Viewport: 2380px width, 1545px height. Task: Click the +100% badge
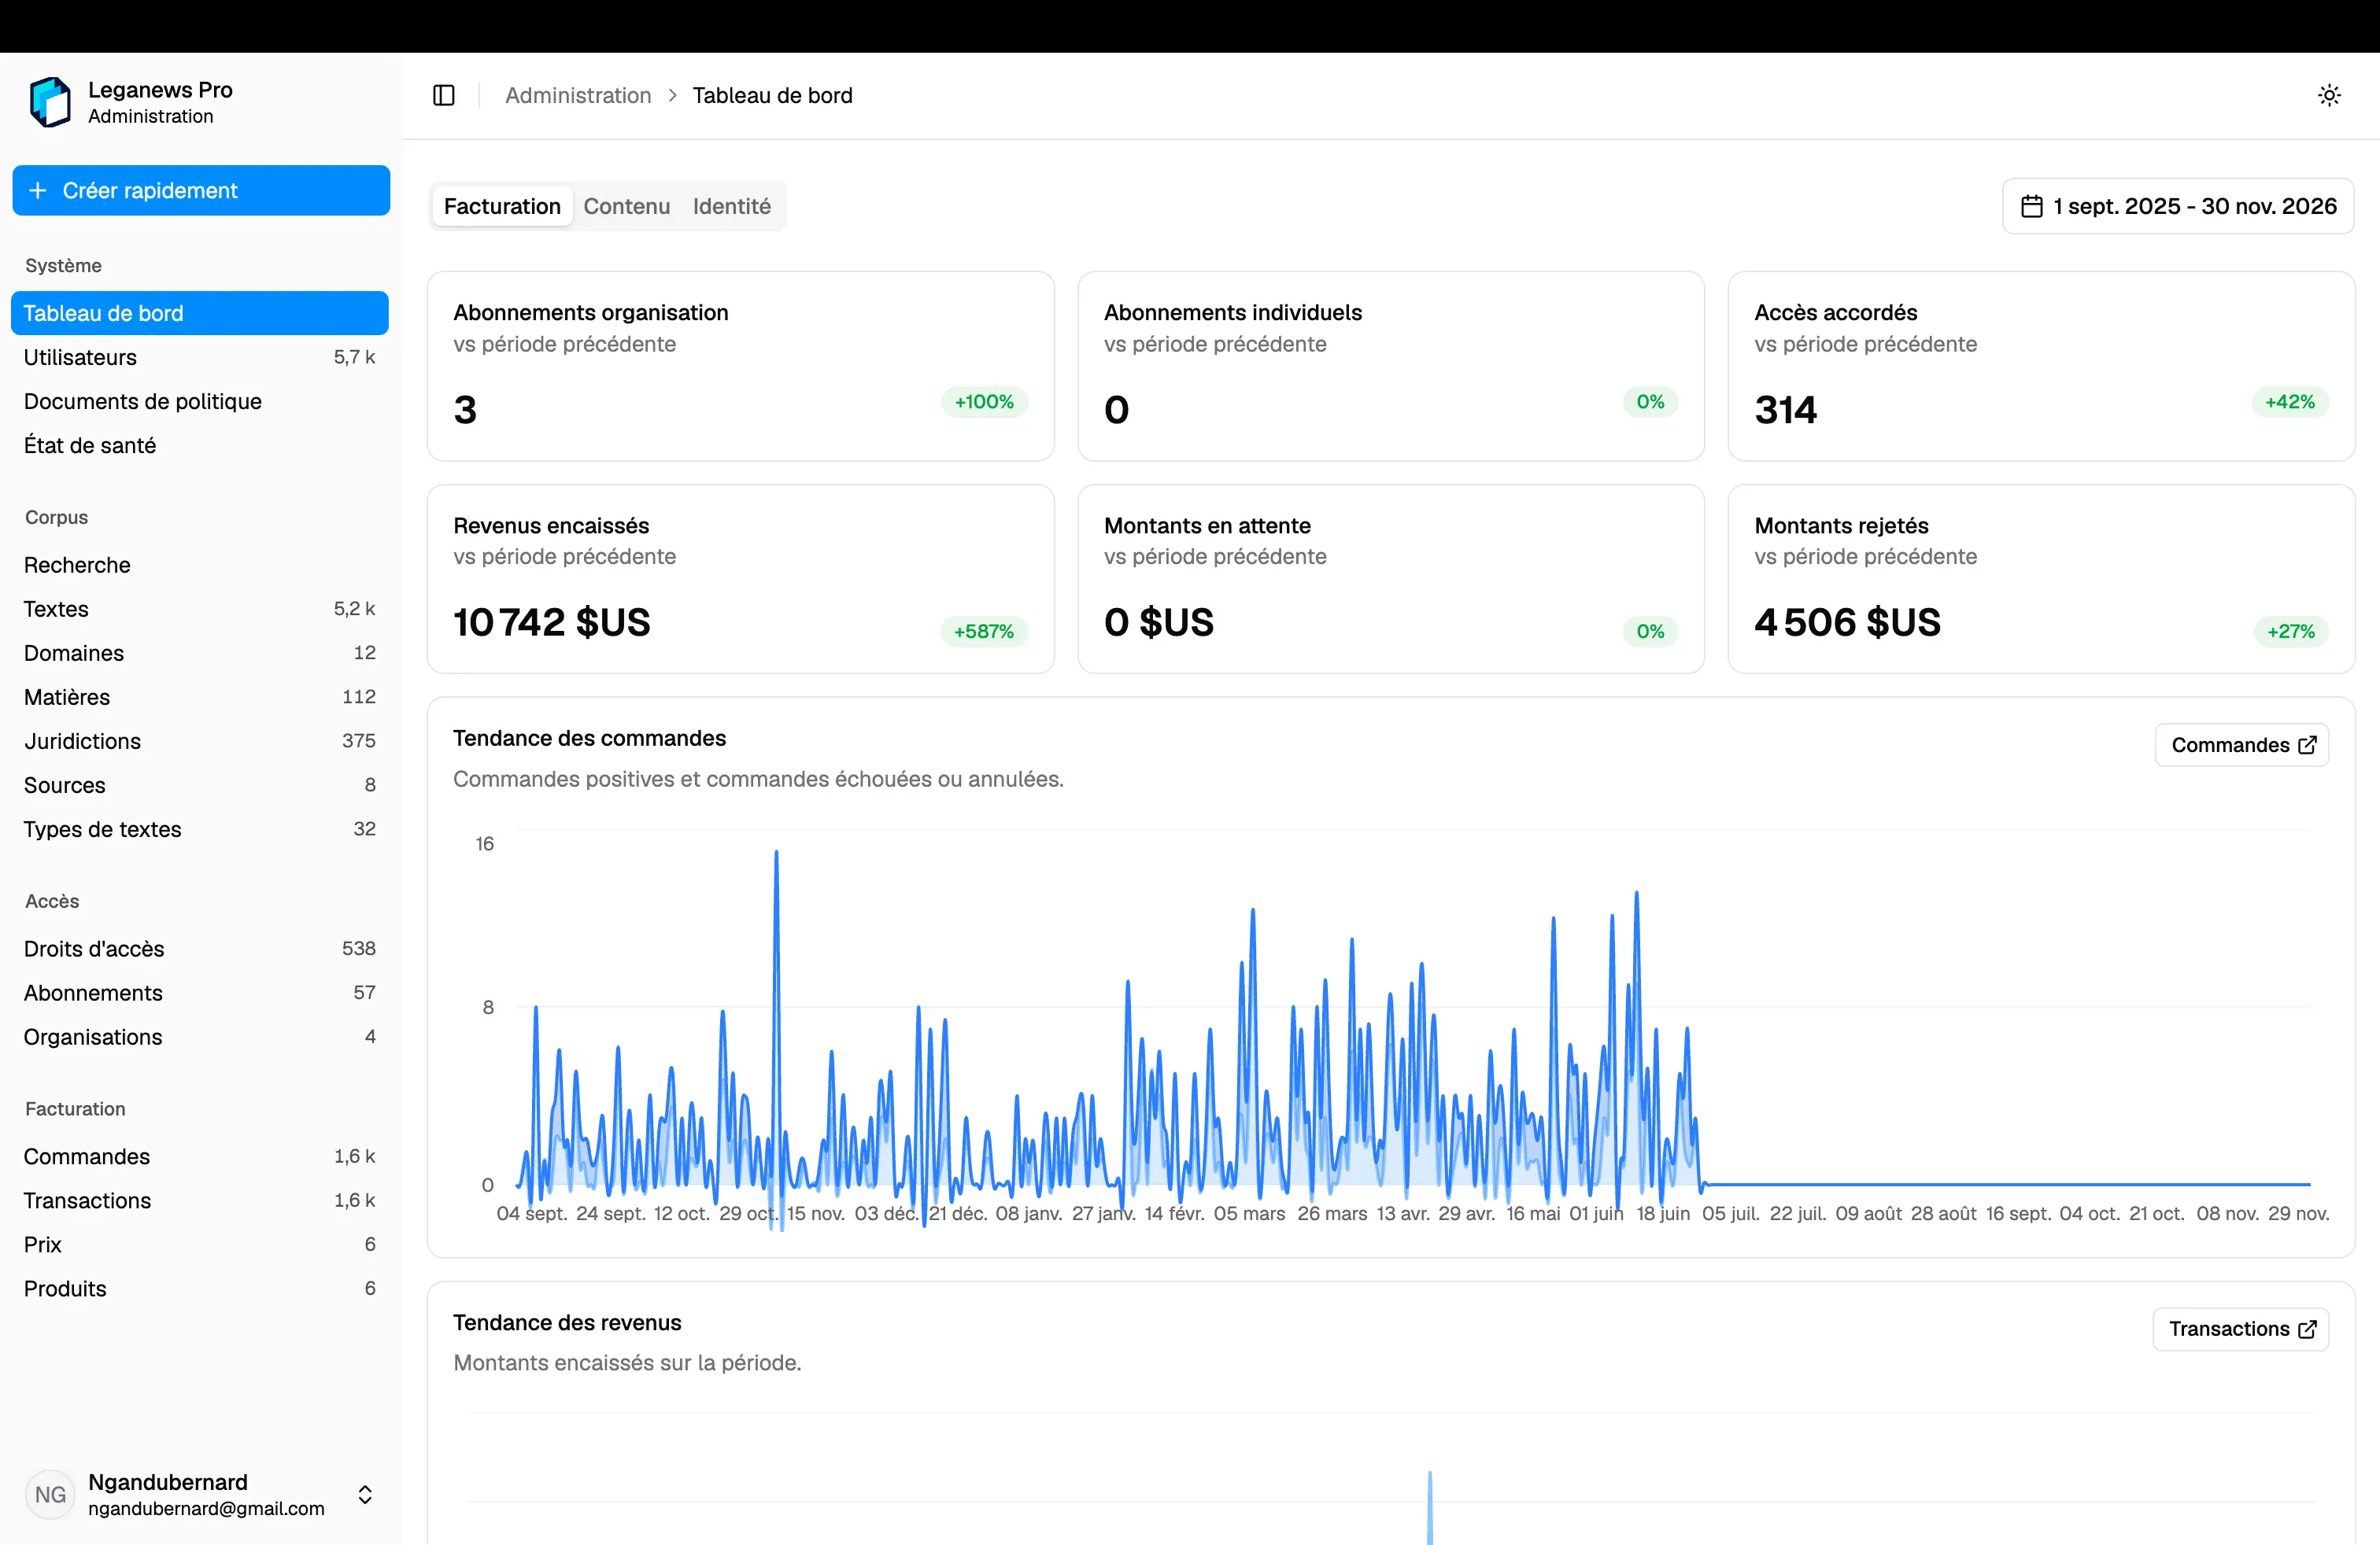(984, 402)
